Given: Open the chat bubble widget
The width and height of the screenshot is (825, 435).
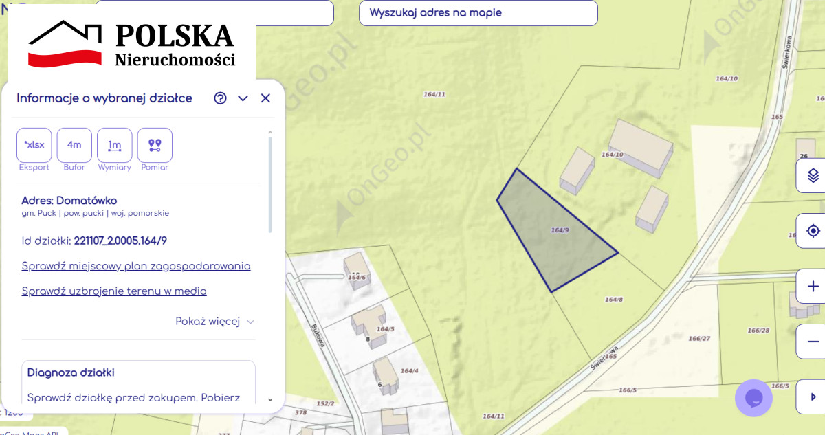Looking at the screenshot, I should click(753, 398).
